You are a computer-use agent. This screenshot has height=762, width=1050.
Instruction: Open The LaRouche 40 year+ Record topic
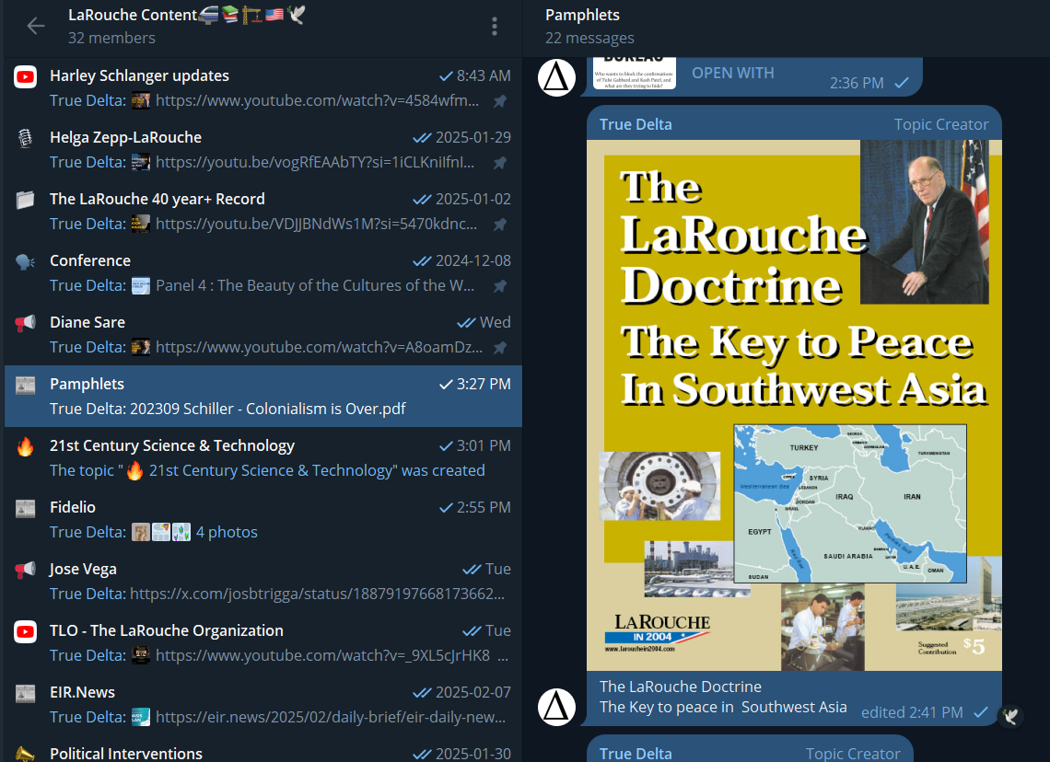[x=263, y=212]
